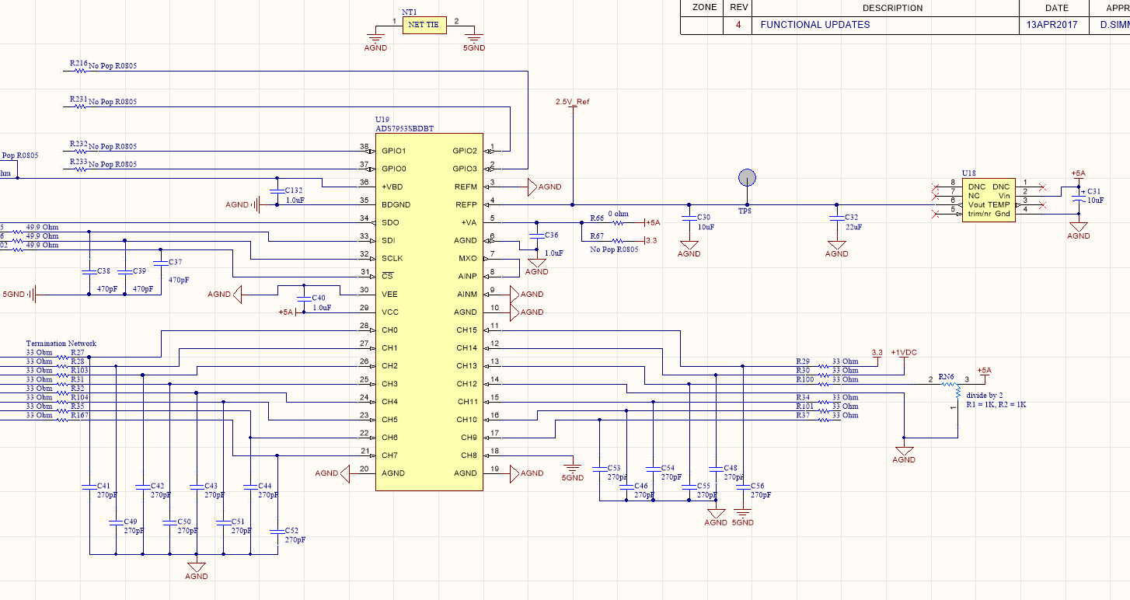Click the R100 resistor designator

coord(805,379)
